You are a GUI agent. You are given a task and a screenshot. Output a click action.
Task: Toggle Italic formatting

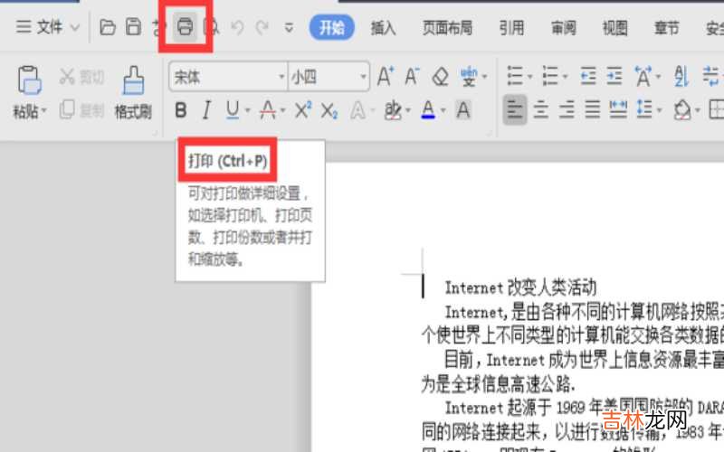click(206, 110)
